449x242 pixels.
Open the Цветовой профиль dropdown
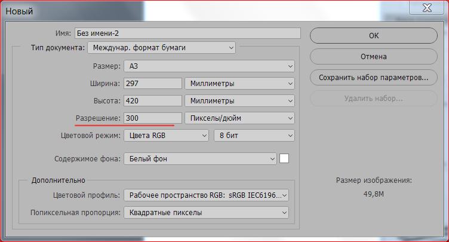coord(206,195)
